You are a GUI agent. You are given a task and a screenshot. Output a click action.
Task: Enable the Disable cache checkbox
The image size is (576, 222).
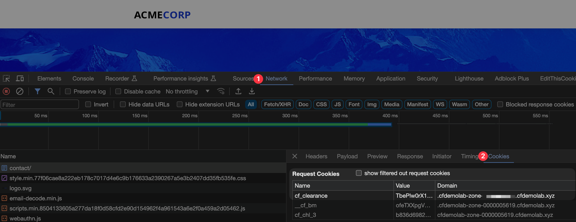click(118, 91)
